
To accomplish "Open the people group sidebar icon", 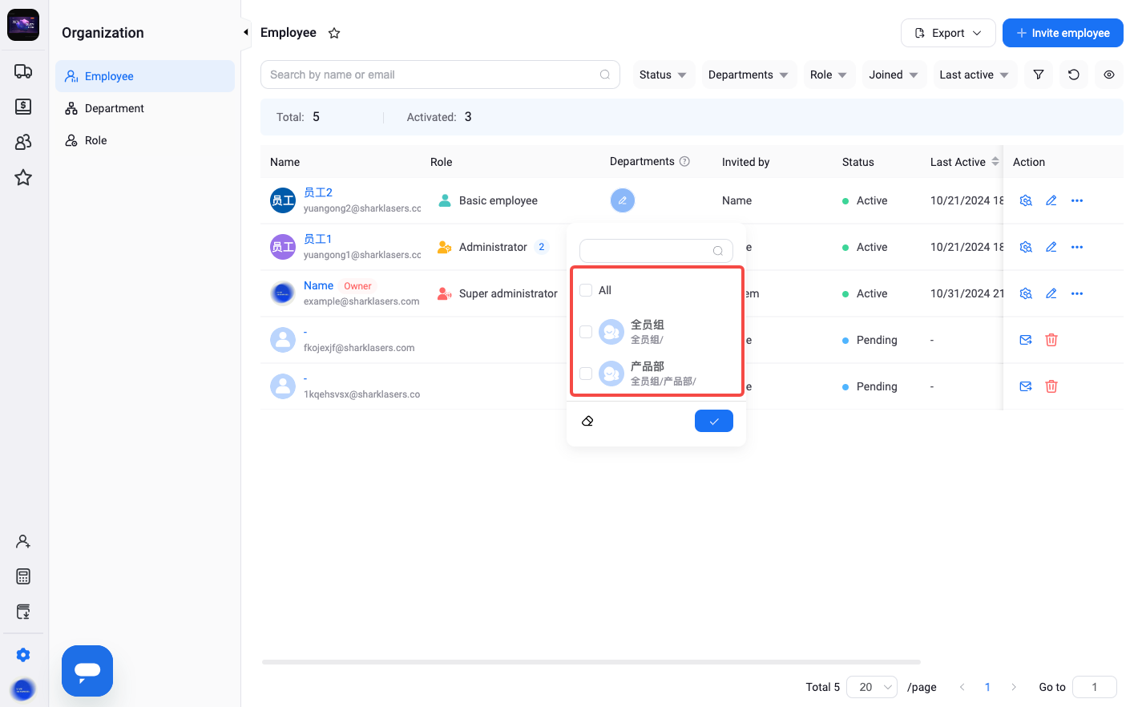I will point(23,142).
